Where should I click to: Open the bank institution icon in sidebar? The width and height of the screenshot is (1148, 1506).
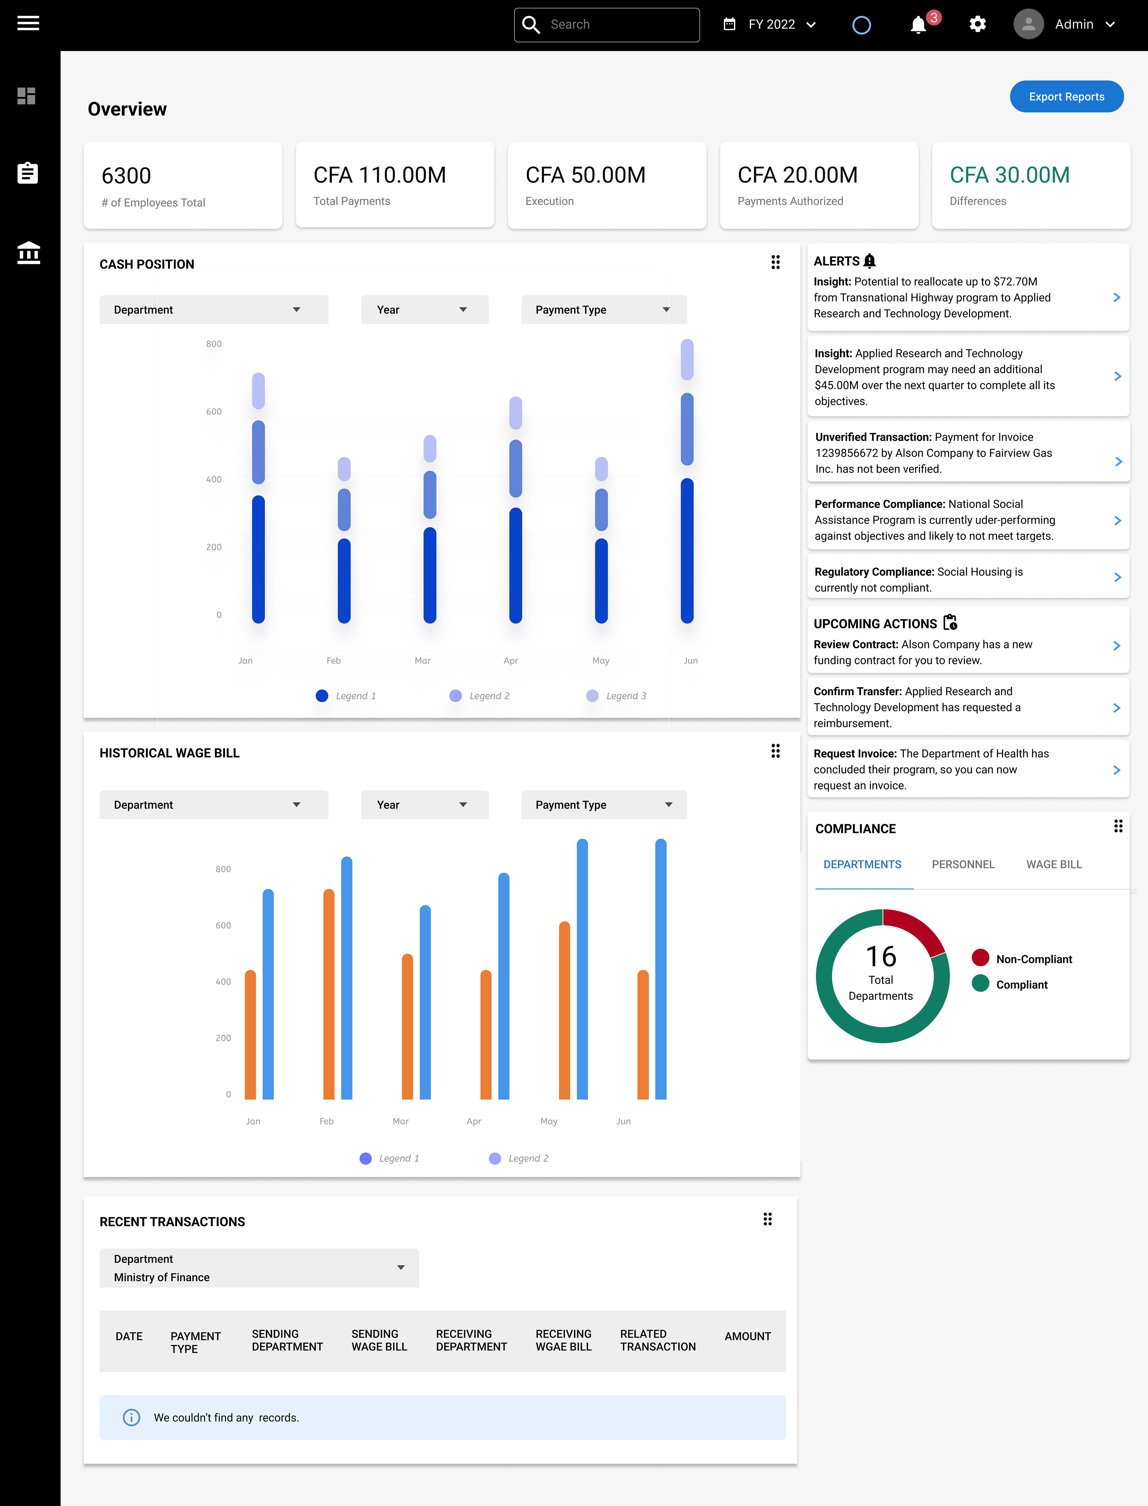click(29, 254)
